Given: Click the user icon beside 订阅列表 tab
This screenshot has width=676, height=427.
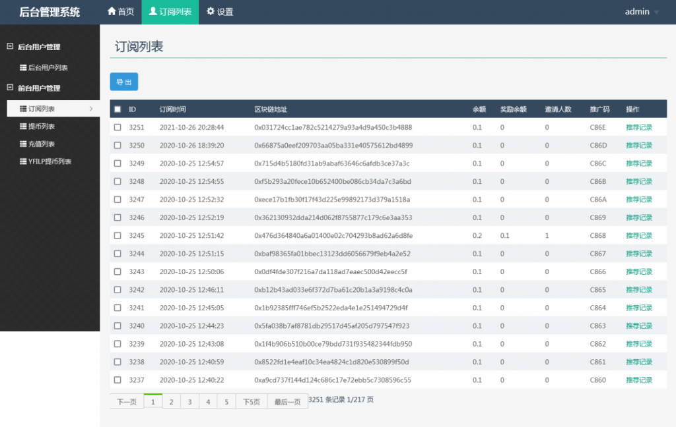Looking at the screenshot, I should (x=153, y=12).
